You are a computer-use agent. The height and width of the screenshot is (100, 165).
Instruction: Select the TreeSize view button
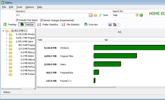tap(27, 25)
